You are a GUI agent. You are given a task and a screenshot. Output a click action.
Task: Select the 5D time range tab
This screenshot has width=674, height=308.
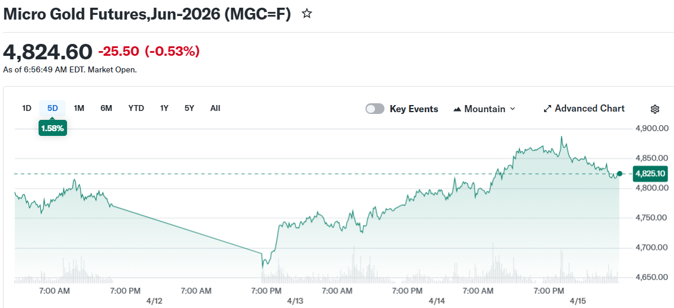tap(52, 109)
